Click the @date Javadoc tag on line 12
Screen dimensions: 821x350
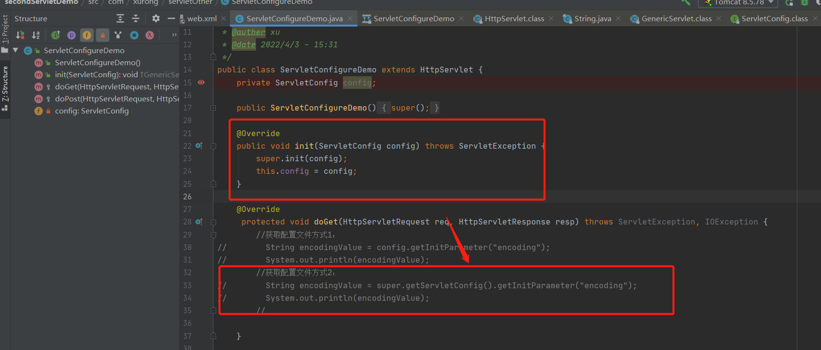[244, 44]
